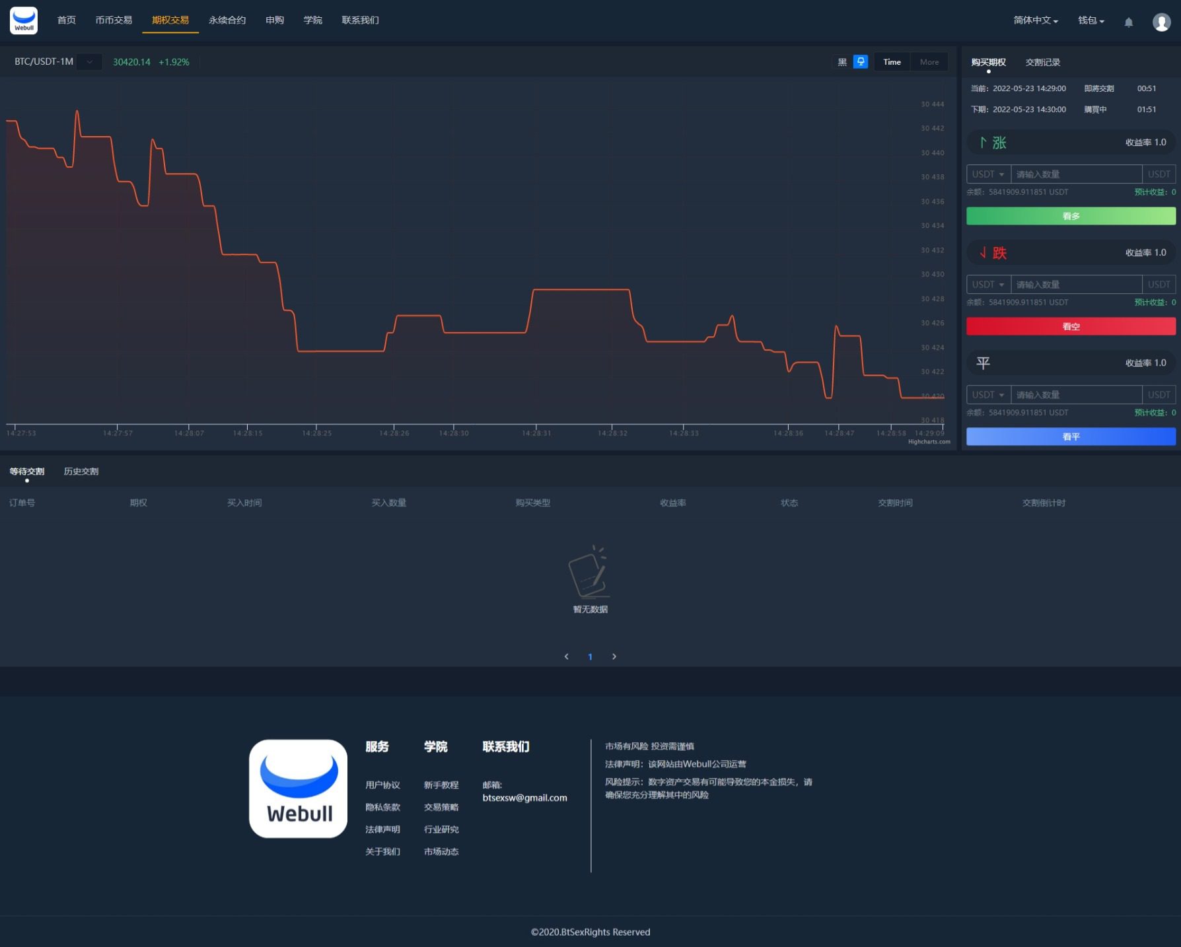The height and width of the screenshot is (947, 1181).
Task: Open the 钱包 wallet dropdown
Action: pyautogui.click(x=1091, y=20)
